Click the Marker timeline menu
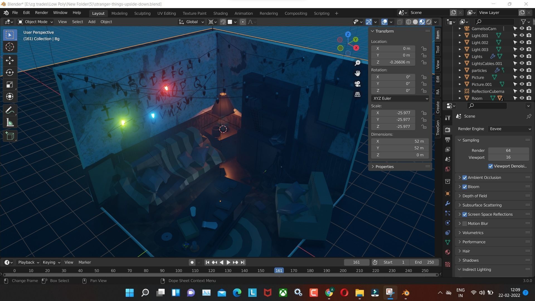Image resolution: width=535 pixels, height=301 pixels. pyautogui.click(x=85, y=262)
